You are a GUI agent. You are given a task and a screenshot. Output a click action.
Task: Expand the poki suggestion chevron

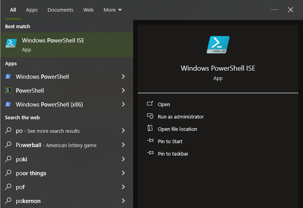(x=123, y=159)
